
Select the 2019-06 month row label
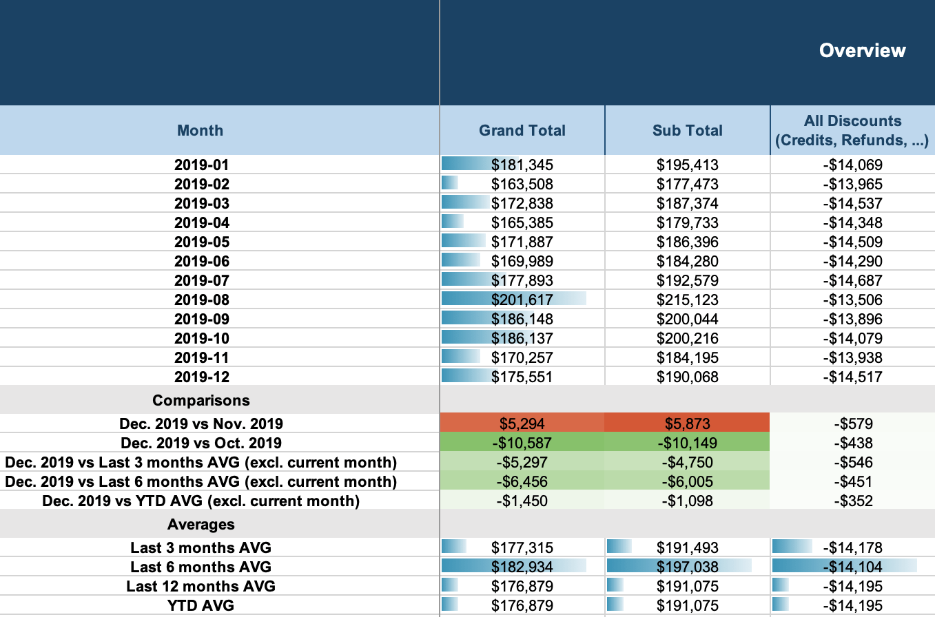click(201, 261)
